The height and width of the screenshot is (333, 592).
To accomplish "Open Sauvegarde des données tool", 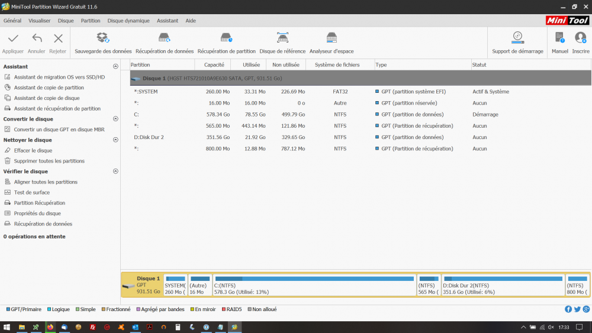I will [x=103, y=38].
